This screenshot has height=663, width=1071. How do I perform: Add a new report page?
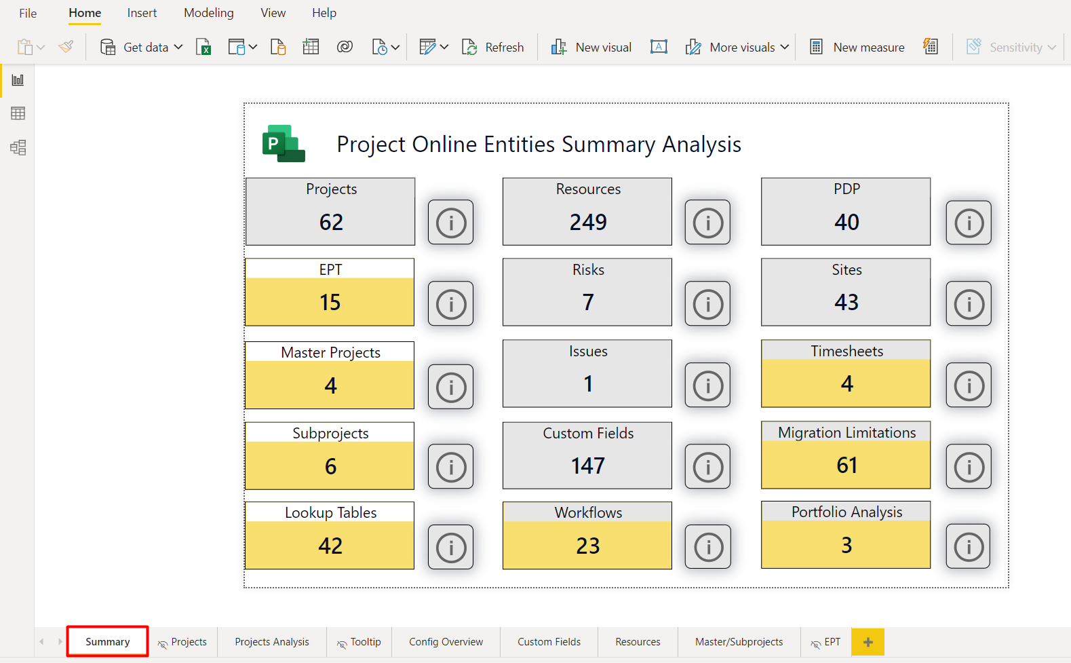click(868, 642)
